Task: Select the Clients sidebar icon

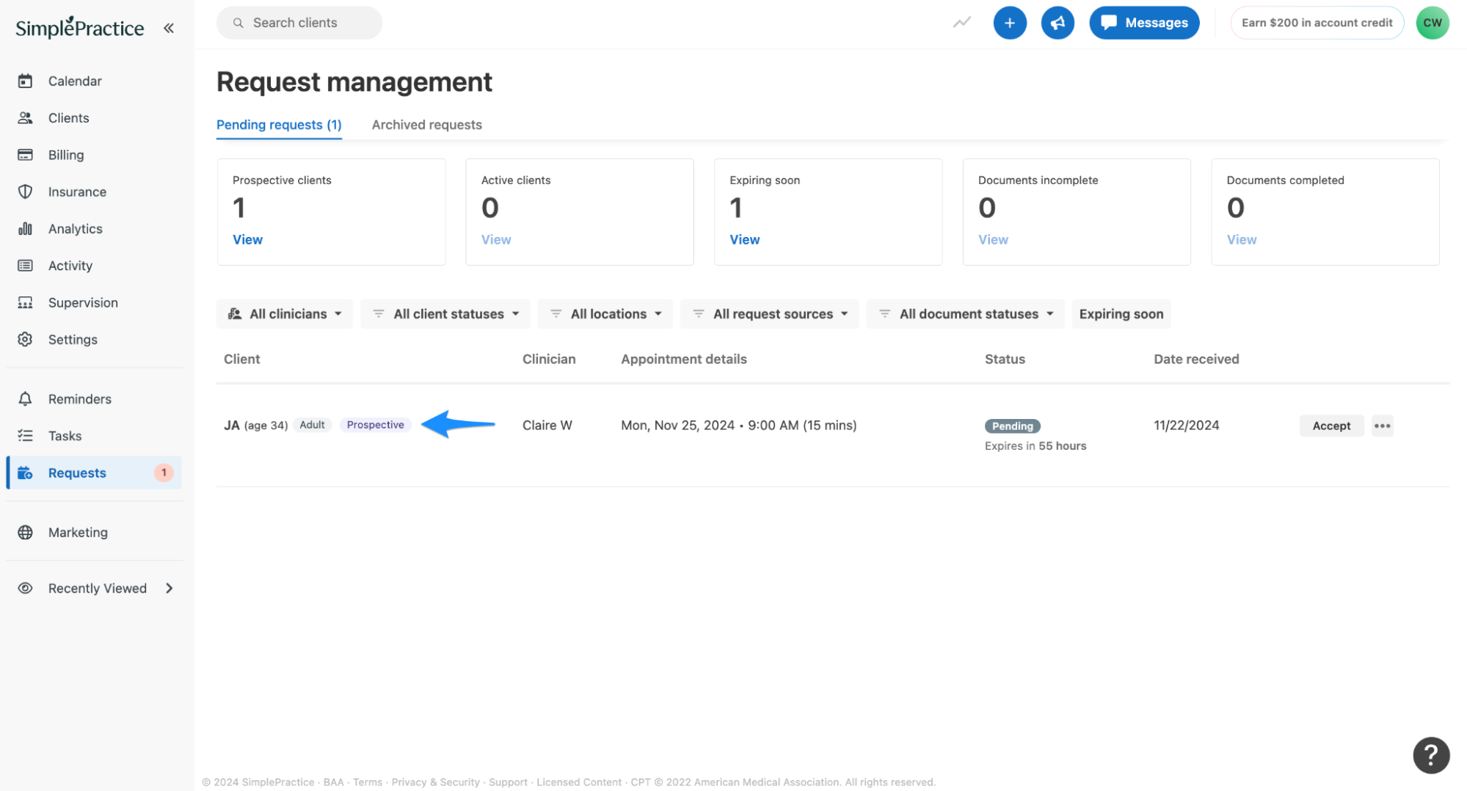Action: click(68, 117)
